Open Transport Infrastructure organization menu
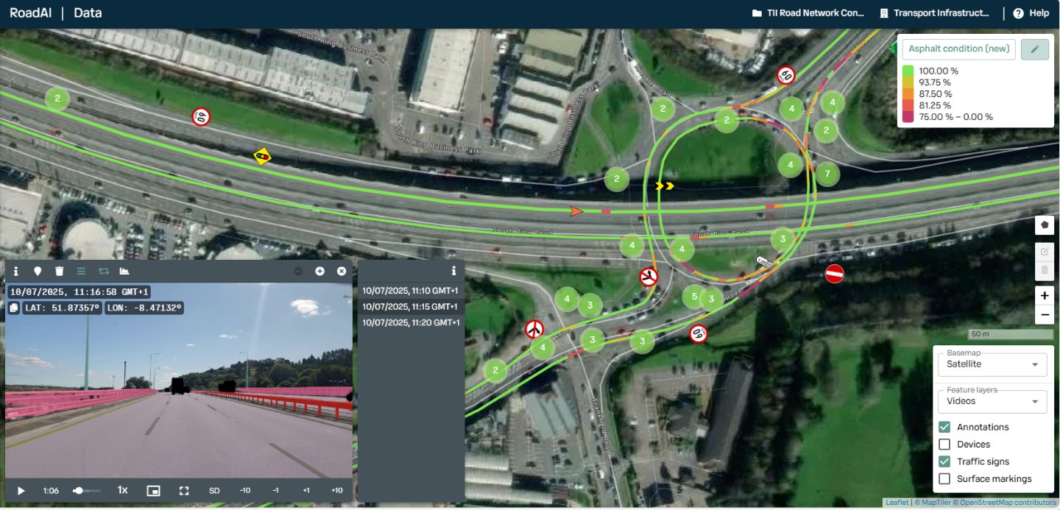Viewport: 1060px width, 510px height. pos(935,13)
